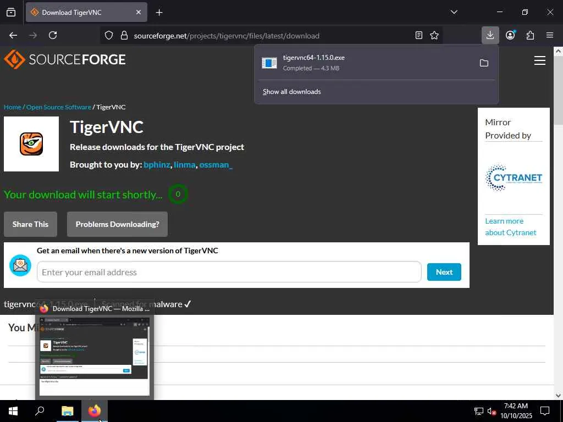Go back one page with the back arrow

[13, 35]
